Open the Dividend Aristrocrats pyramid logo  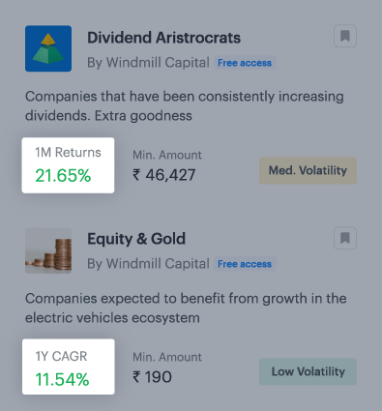point(48,48)
